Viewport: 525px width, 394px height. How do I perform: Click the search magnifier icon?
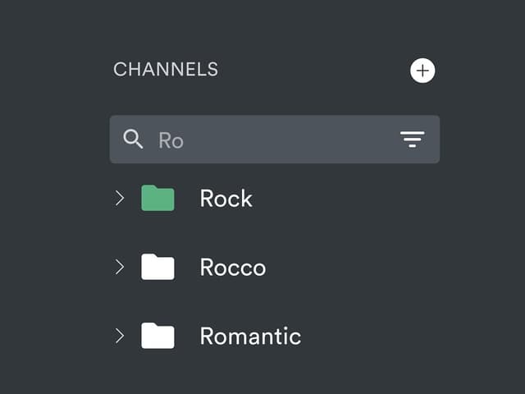pyautogui.click(x=133, y=139)
